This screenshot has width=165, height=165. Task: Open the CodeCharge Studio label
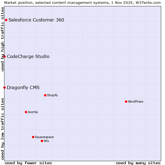click(x=28, y=57)
